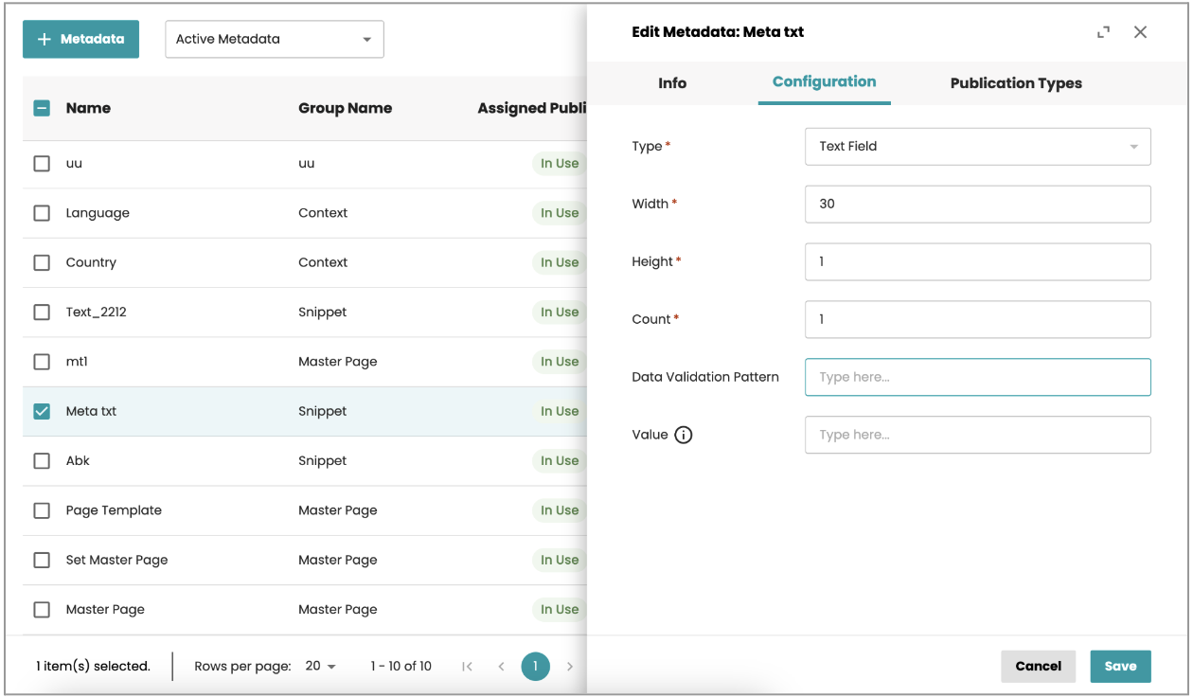This screenshot has height=697, width=1193.
Task: Expand the edit panel to full size
Action: [1103, 32]
